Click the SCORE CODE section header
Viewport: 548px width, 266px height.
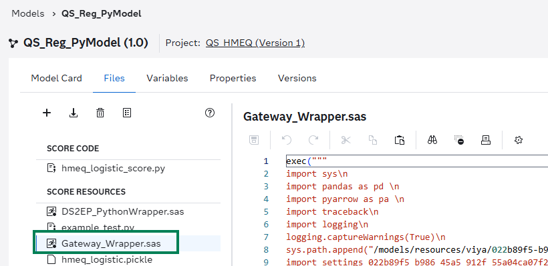click(x=73, y=149)
